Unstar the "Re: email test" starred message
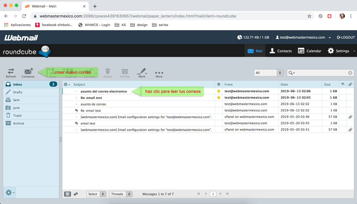This screenshot has width=357, height=204. tap(219, 98)
